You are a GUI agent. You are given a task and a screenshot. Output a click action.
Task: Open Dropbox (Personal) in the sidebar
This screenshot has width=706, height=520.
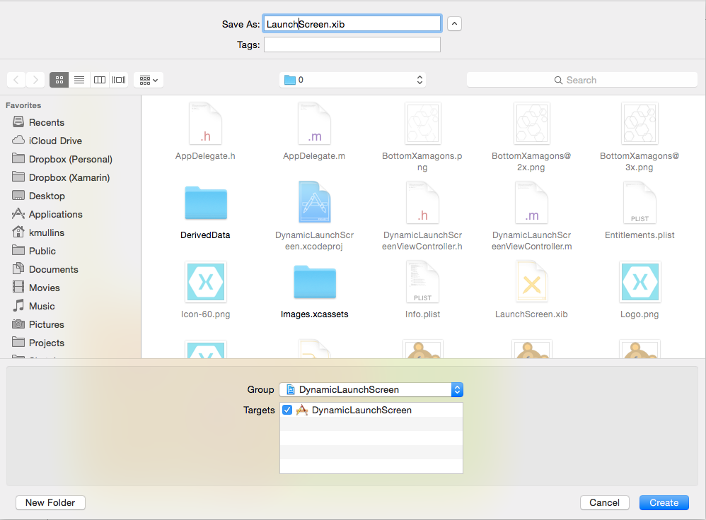click(71, 159)
